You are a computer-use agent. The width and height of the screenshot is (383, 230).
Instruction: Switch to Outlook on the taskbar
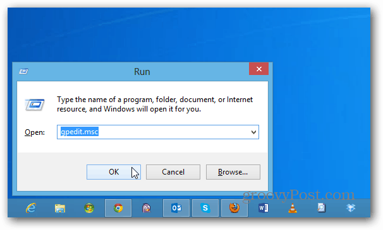[176, 208]
